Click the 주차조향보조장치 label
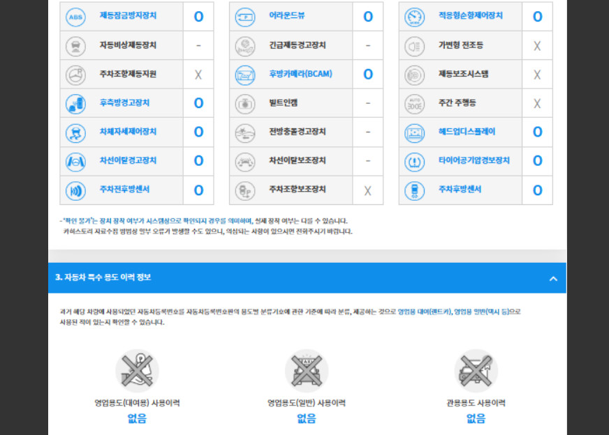The height and width of the screenshot is (435, 609). (x=297, y=189)
